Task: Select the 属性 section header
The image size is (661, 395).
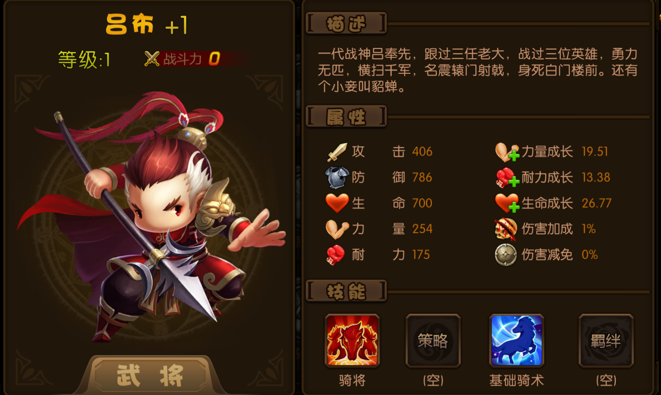Action: pos(346,116)
